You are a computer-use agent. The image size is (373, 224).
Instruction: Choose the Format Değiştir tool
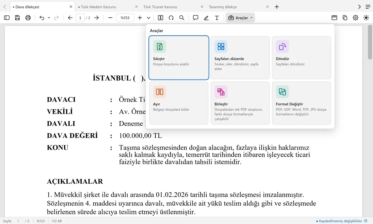click(x=302, y=103)
